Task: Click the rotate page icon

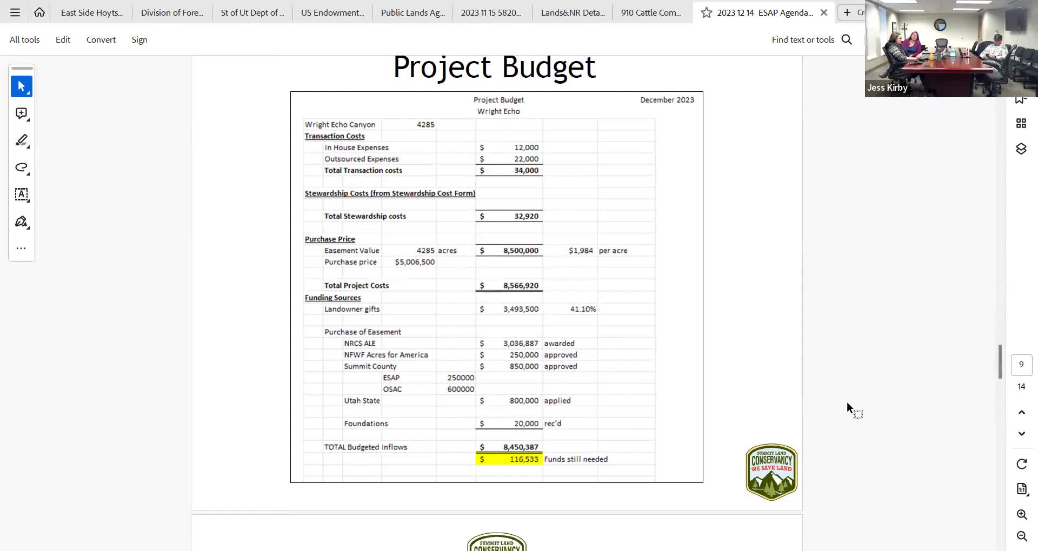Action: (x=1022, y=463)
